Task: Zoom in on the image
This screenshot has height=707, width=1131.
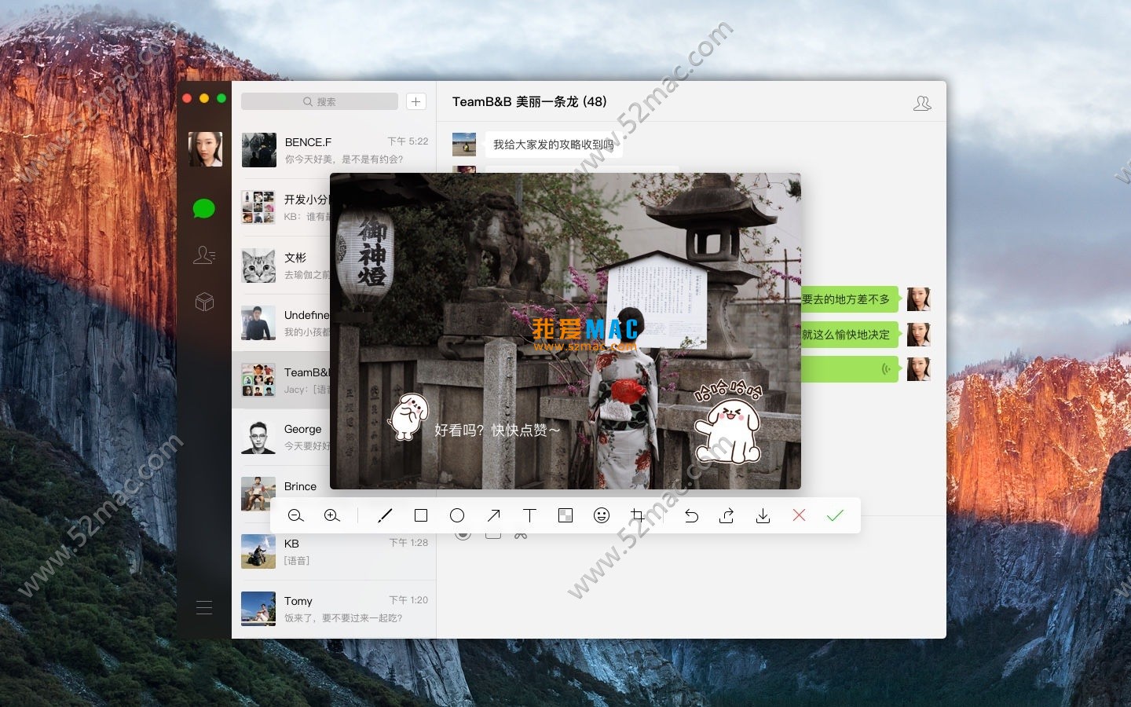Action: [x=332, y=515]
